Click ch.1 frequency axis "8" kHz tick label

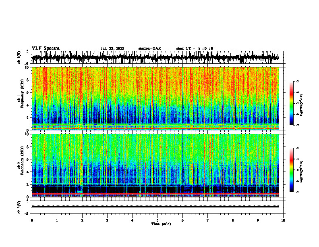pyautogui.click(x=28, y=80)
